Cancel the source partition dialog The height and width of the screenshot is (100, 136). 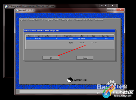point(85,58)
